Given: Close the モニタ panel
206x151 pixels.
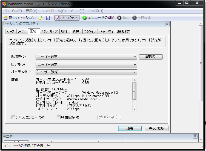Looking at the screenshot, I should (195, 137).
